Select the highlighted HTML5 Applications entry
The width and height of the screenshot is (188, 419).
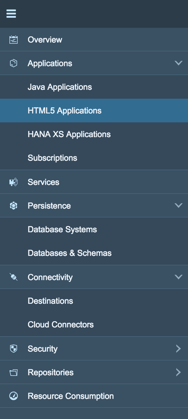pyautogui.click(x=65, y=110)
